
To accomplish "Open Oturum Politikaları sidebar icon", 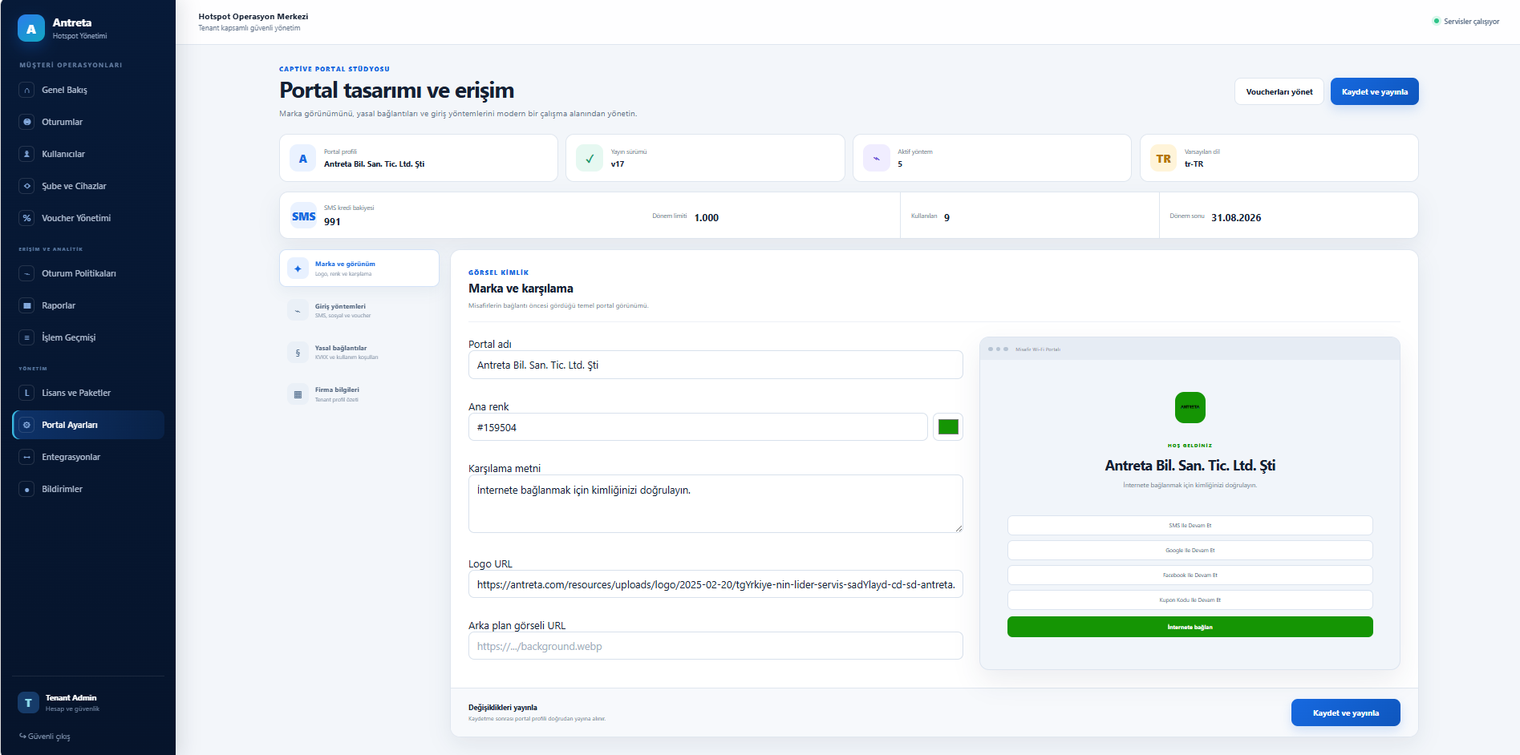I will pyautogui.click(x=27, y=273).
